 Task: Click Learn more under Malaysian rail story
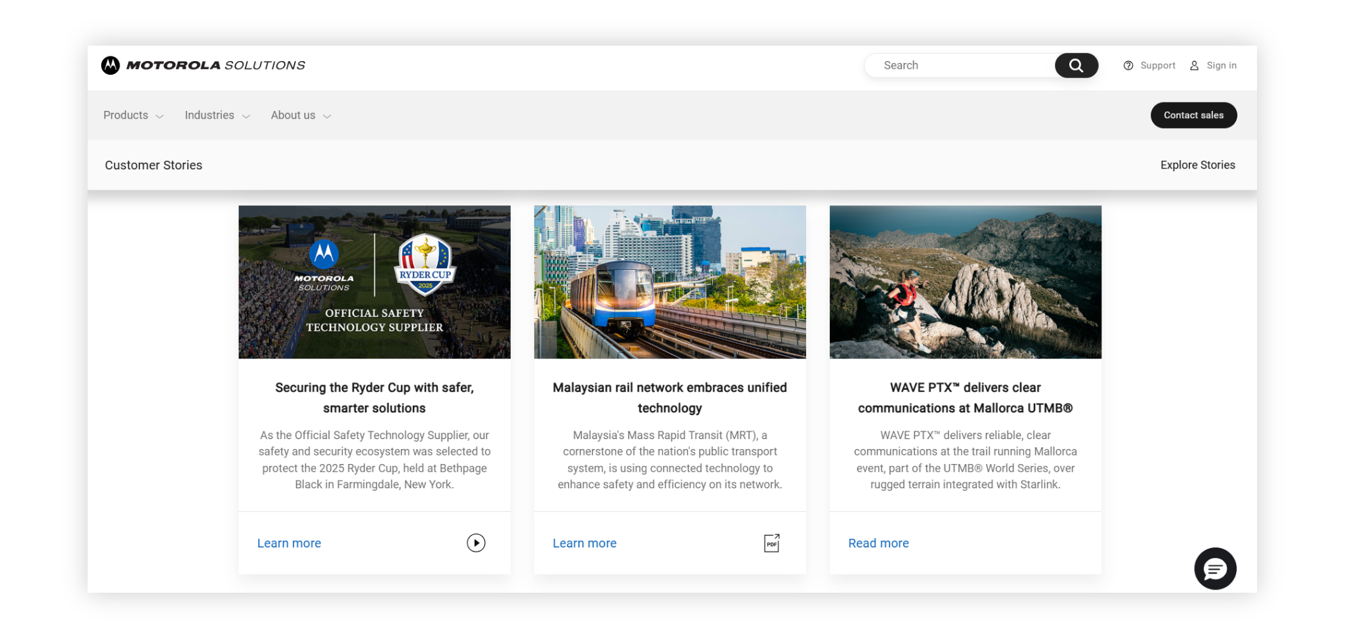(x=584, y=543)
